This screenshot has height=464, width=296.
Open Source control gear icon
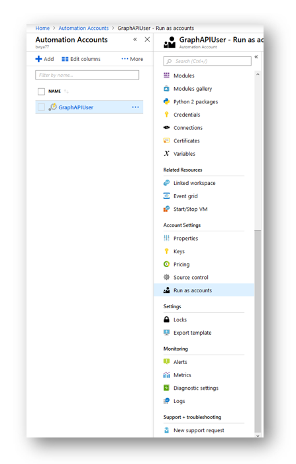pos(166,277)
